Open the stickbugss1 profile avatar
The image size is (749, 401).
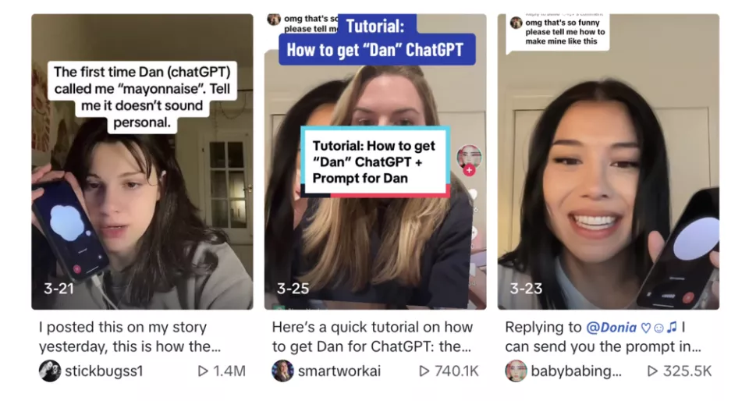click(x=50, y=371)
